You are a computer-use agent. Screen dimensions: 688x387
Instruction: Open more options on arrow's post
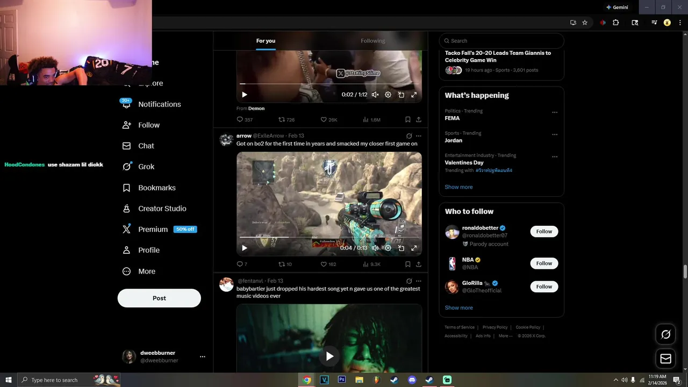click(x=419, y=136)
